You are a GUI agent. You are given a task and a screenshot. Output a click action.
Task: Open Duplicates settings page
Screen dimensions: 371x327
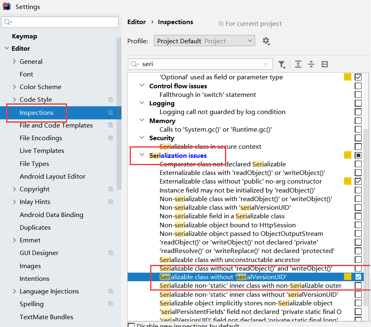click(35, 227)
